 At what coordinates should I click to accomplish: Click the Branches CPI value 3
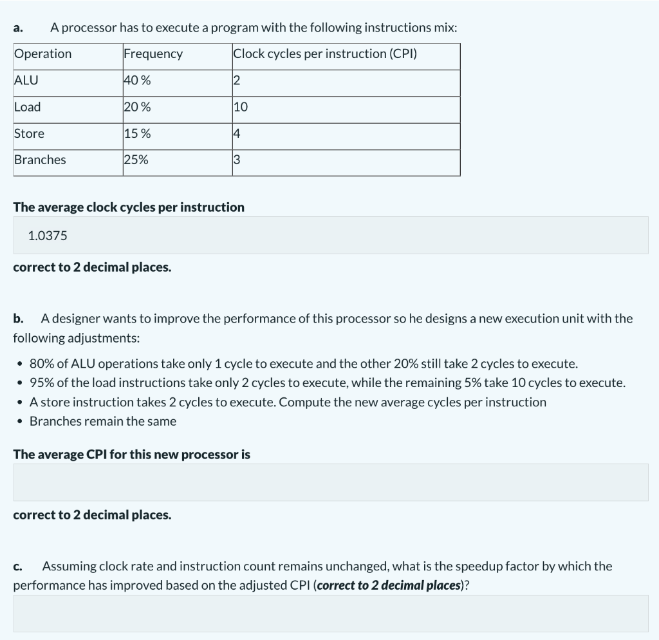click(x=346, y=163)
